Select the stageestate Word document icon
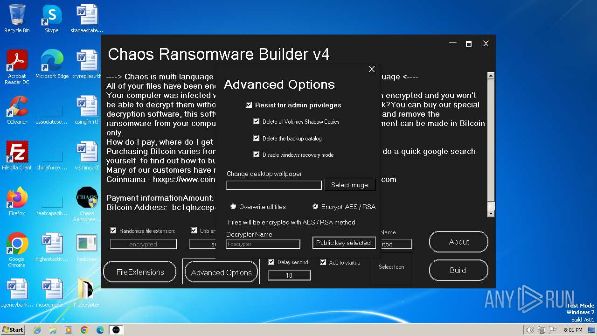This screenshot has height=336, width=597. 87,19
